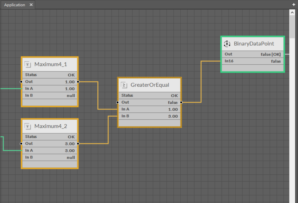Click the Maximum4_2 block icon

pyautogui.click(x=28, y=127)
